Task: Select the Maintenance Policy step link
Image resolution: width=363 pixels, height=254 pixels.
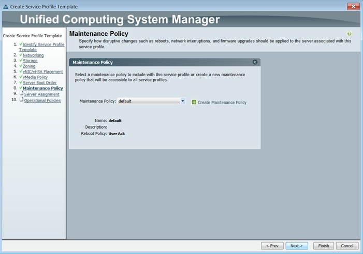Action: click(43, 88)
